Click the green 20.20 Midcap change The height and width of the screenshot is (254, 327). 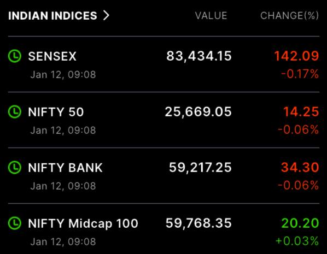[x=300, y=223]
